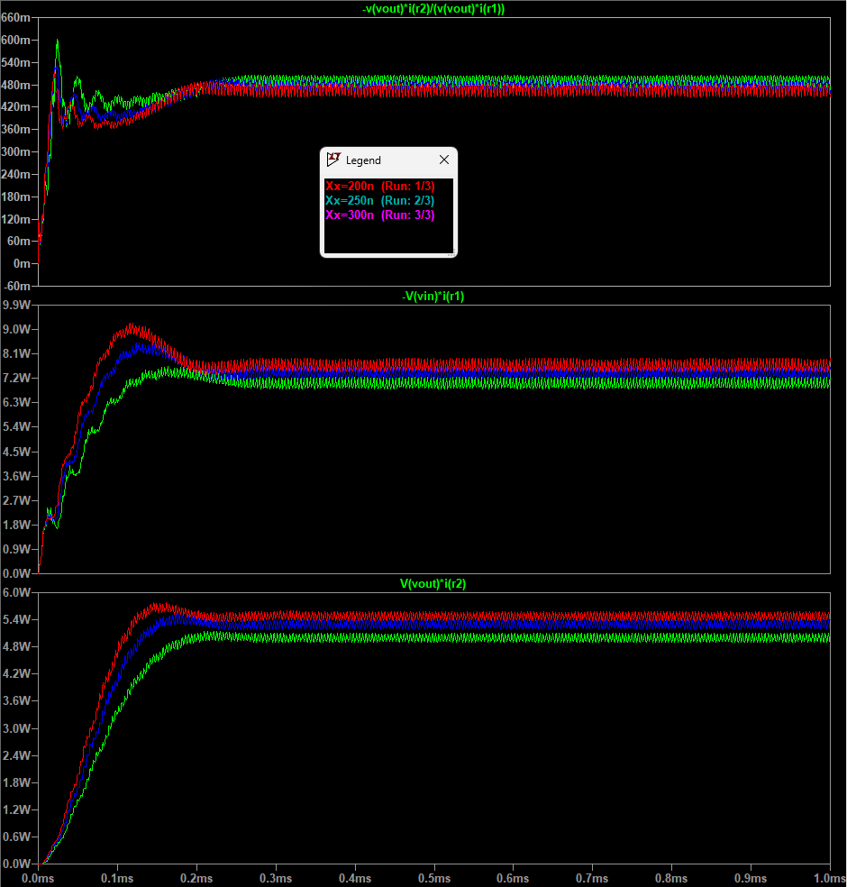Click the 4.5W axis label in middle pane

[16, 452]
